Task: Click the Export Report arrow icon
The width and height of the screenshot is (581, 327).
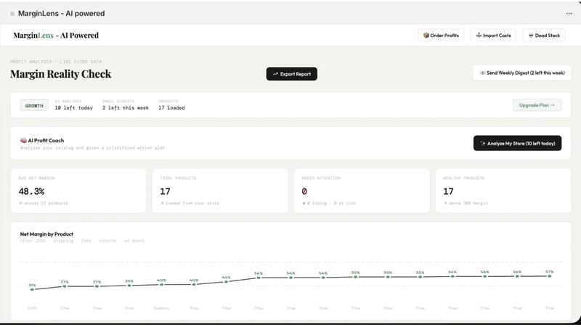Action: click(275, 74)
